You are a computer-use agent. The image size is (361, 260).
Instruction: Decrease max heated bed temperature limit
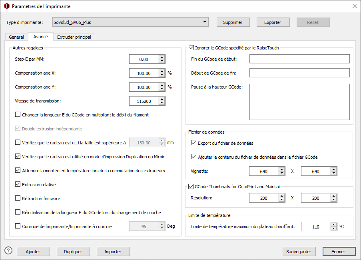point(333,228)
